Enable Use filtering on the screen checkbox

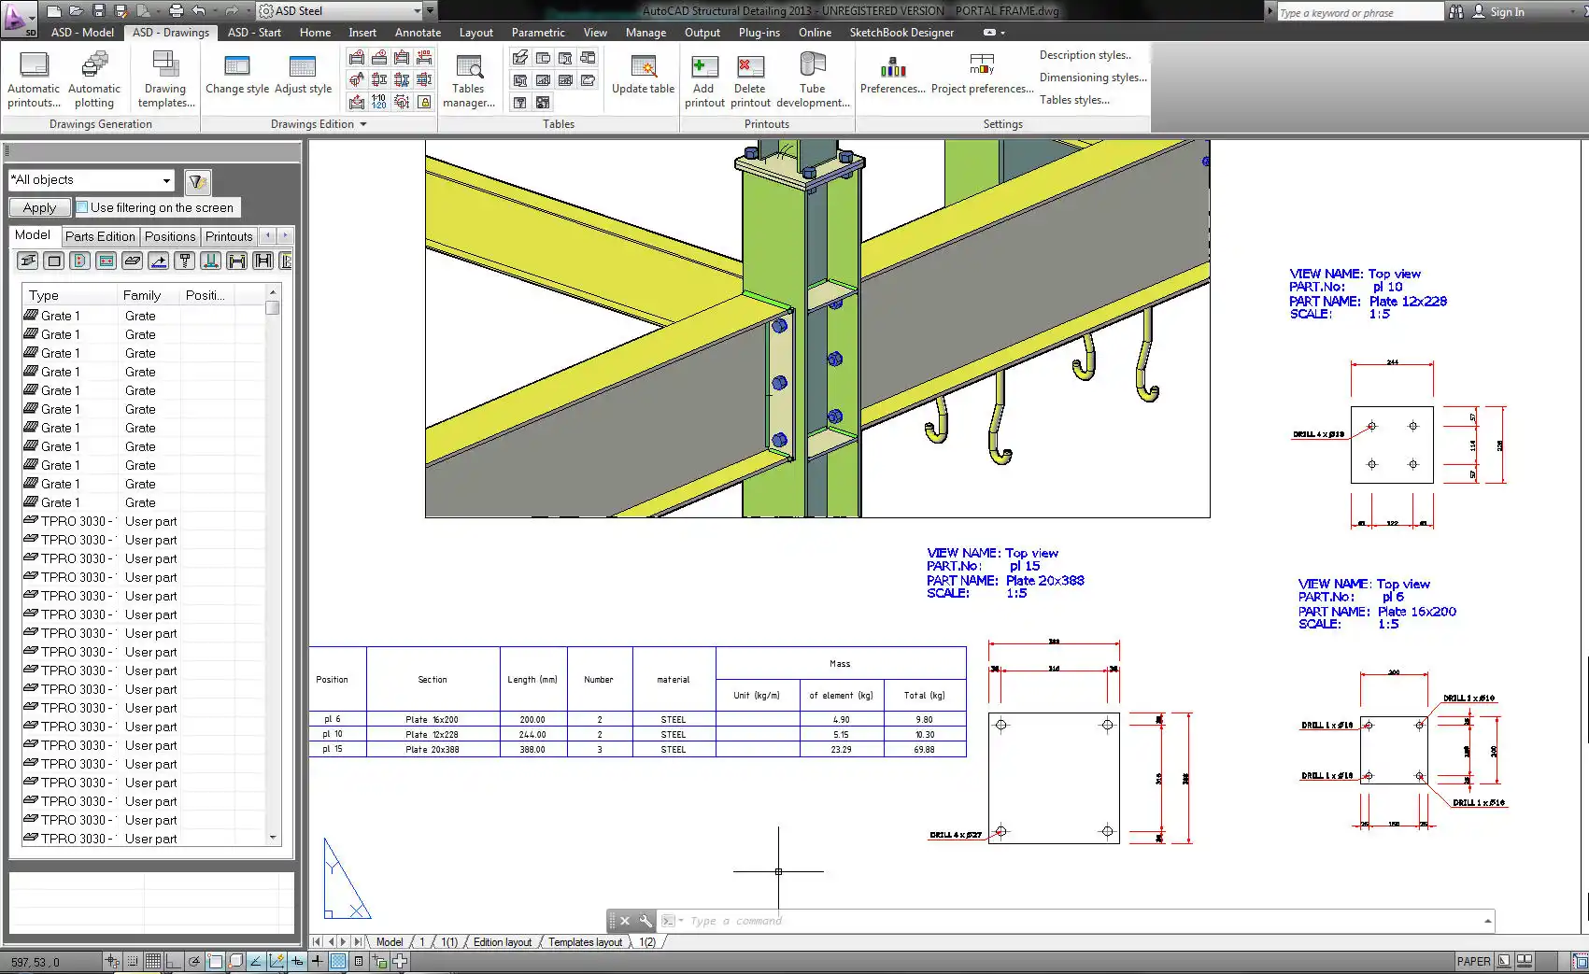[83, 207]
